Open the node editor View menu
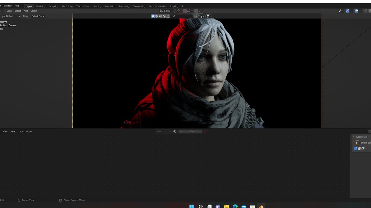 [x=5, y=131]
